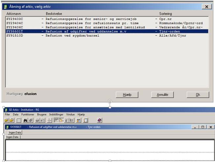Maximize the SY35501T child window
This screenshot has width=215, height=162.
[x=203, y=127]
